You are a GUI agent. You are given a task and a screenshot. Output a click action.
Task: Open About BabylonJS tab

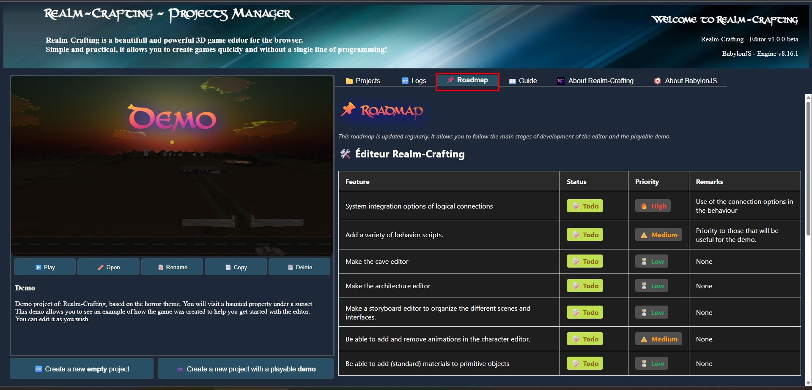pos(686,81)
